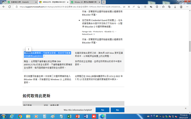Image resolution: width=191 pixels, height=119 pixels.
Task: Open the red AnyDesk taskbar icon
Action: [x=94, y=116]
